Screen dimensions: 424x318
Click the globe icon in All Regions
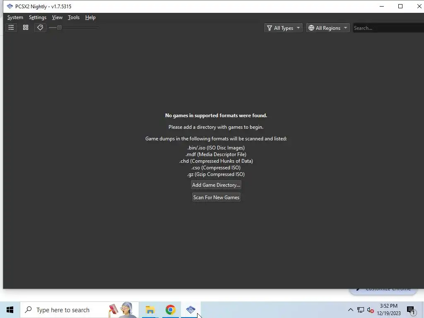pyautogui.click(x=311, y=28)
